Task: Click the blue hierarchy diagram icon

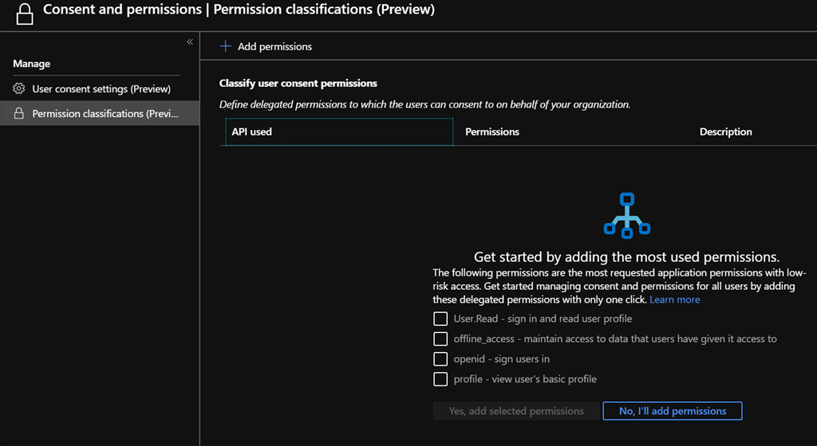Action: tap(626, 215)
